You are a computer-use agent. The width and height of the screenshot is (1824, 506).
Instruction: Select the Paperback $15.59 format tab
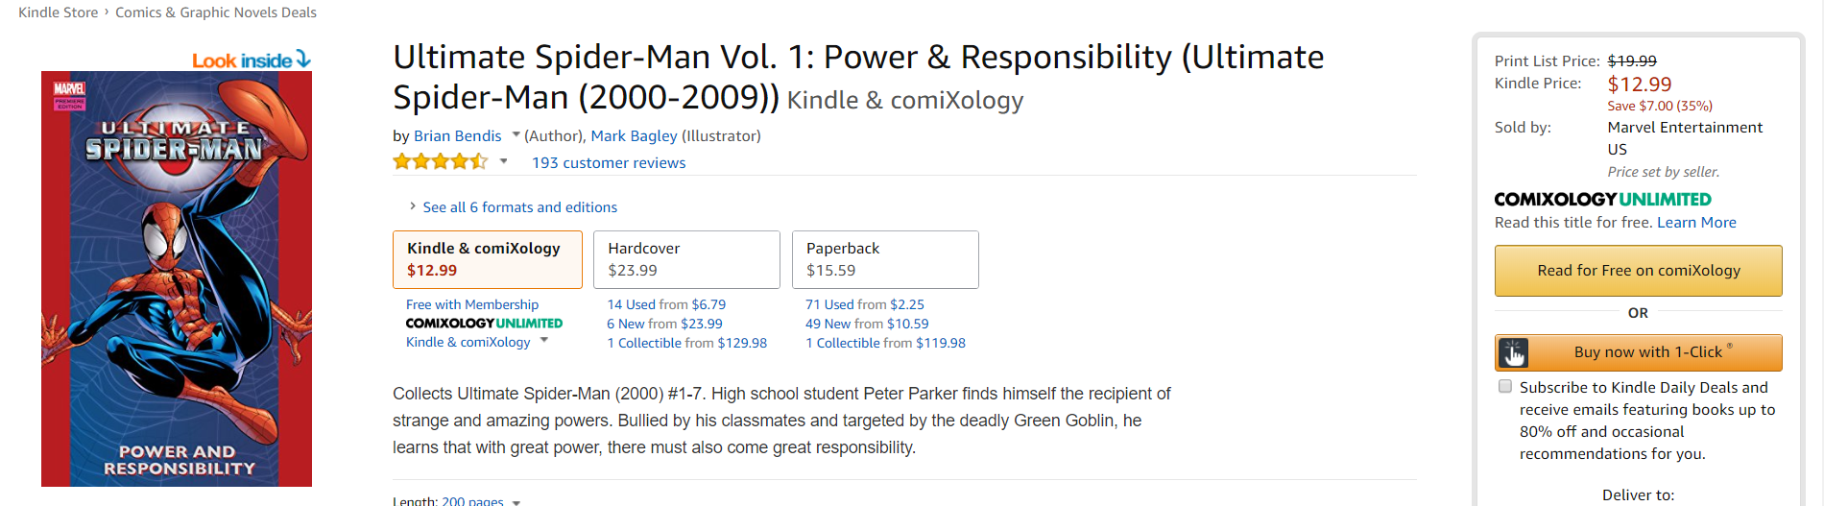pos(885,259)
